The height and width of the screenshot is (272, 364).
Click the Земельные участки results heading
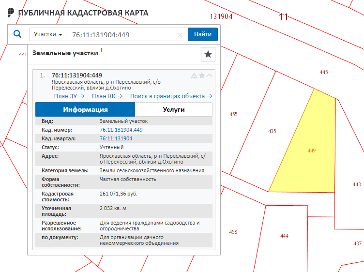[x=65, y=53]
